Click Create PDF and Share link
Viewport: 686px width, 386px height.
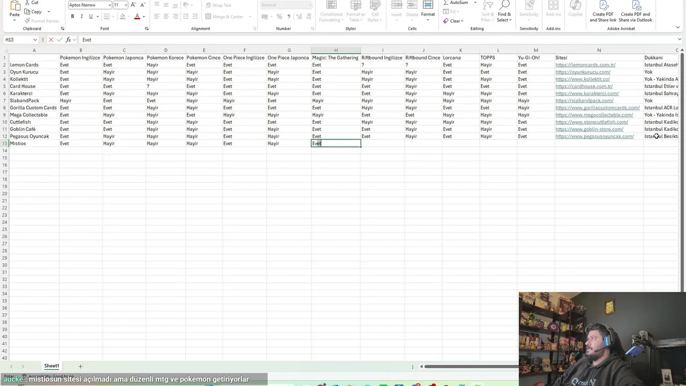[603, 11]
